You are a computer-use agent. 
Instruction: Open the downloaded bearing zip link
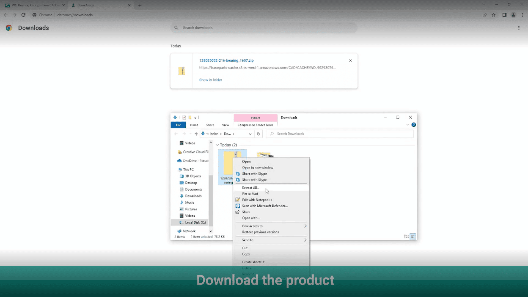click(x=226, y=61)
